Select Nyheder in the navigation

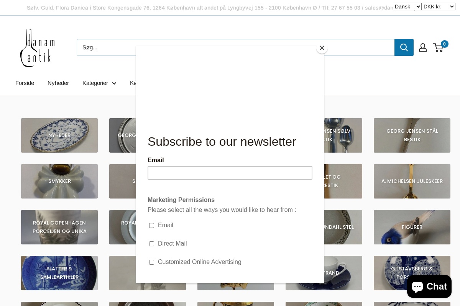click(58, 83)
